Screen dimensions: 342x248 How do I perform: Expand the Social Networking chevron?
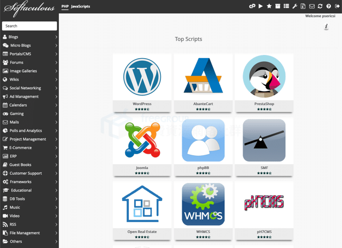point(56,88)
